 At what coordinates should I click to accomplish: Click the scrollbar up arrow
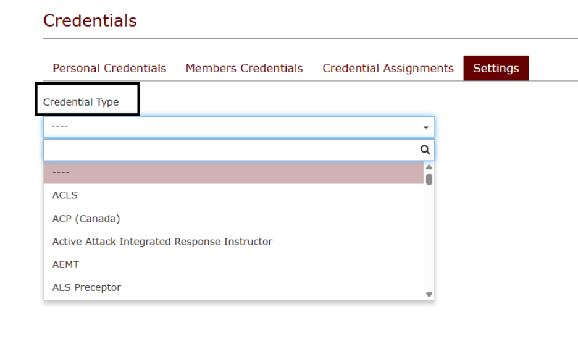pos(429,167)
